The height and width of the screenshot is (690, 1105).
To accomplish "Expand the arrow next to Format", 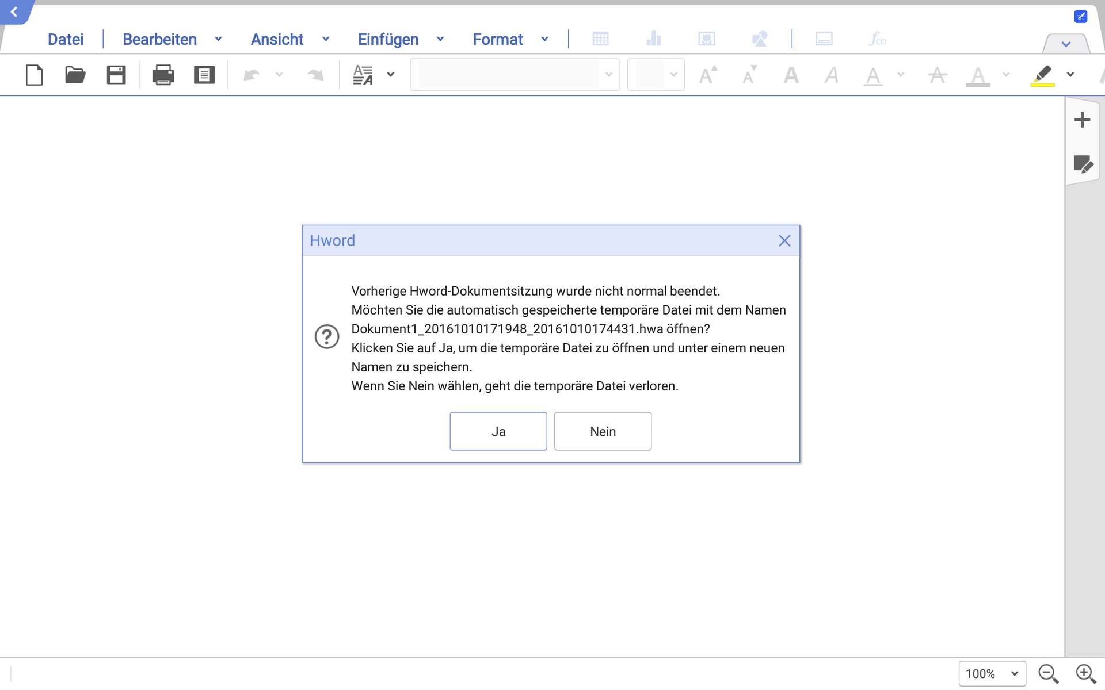I will (x=544, y=39).
